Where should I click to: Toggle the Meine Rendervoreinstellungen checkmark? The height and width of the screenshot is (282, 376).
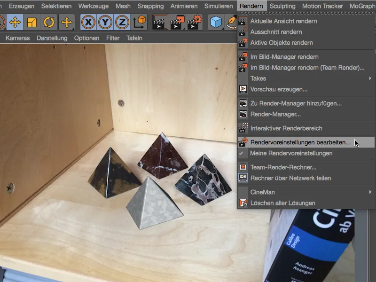tap(241, 153)
